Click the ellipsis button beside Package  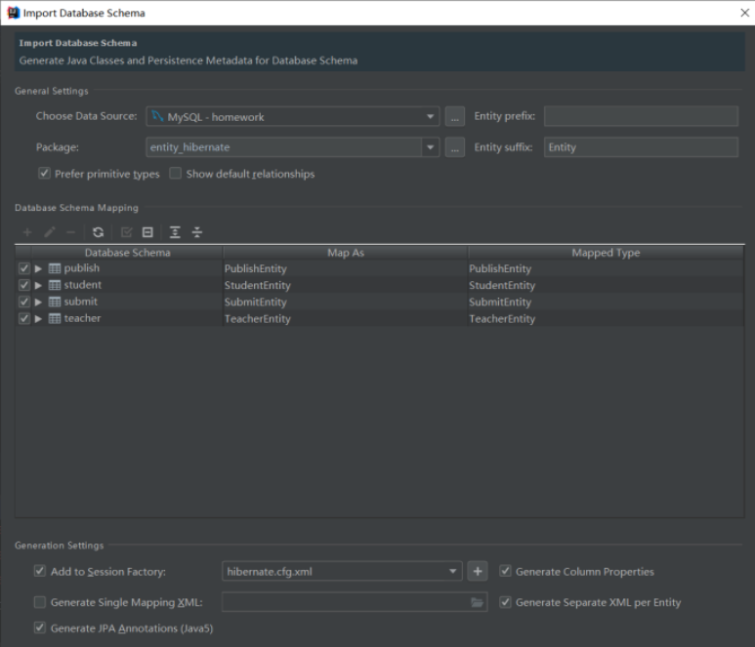(x=454, y=147)
